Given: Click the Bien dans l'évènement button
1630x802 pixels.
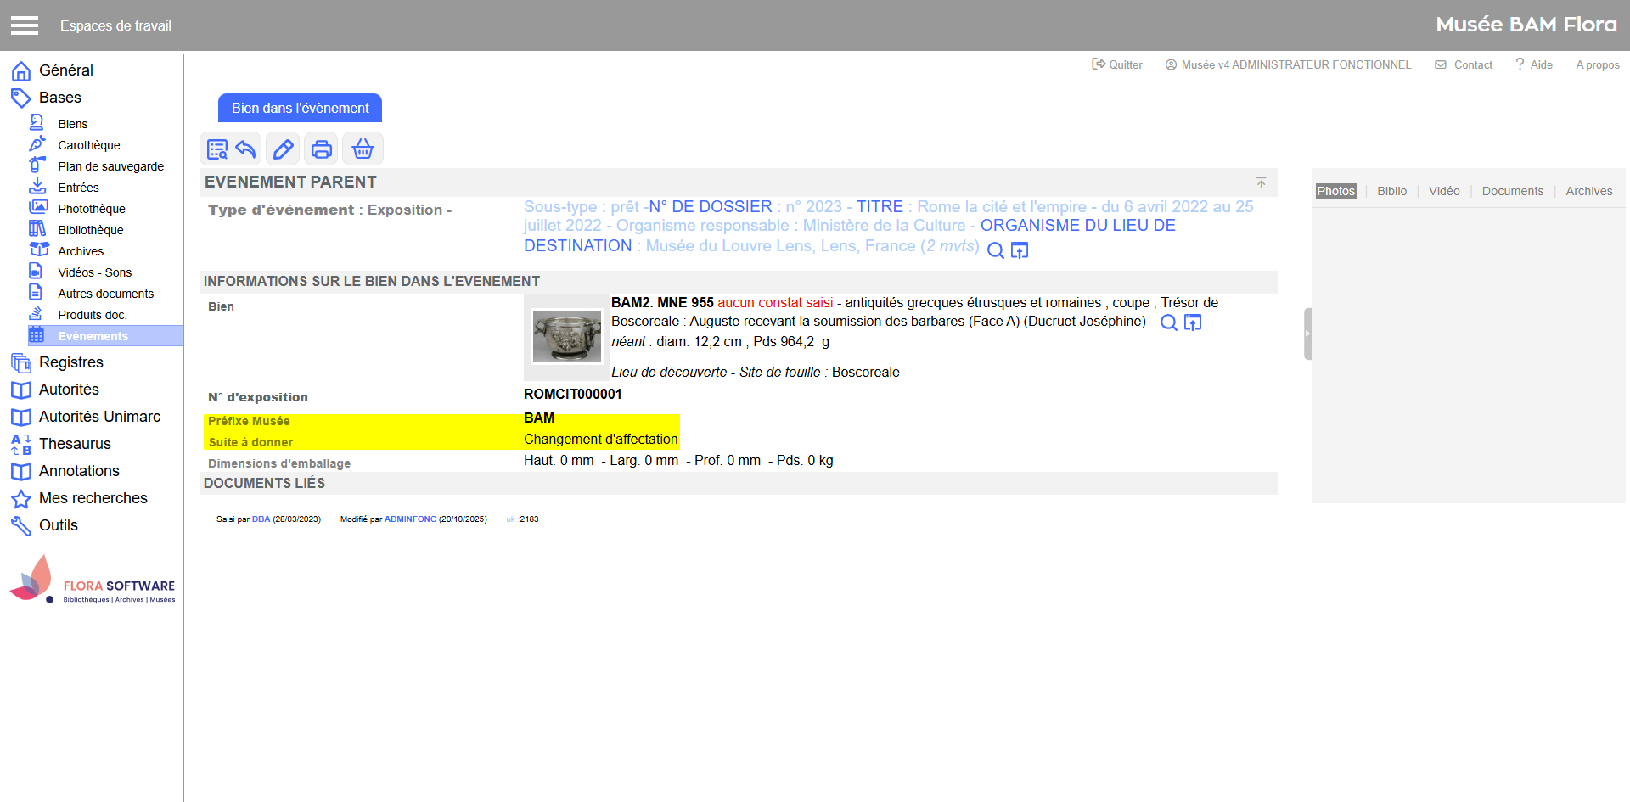Looking at the screenshot, I should click(x=300, y=108).
